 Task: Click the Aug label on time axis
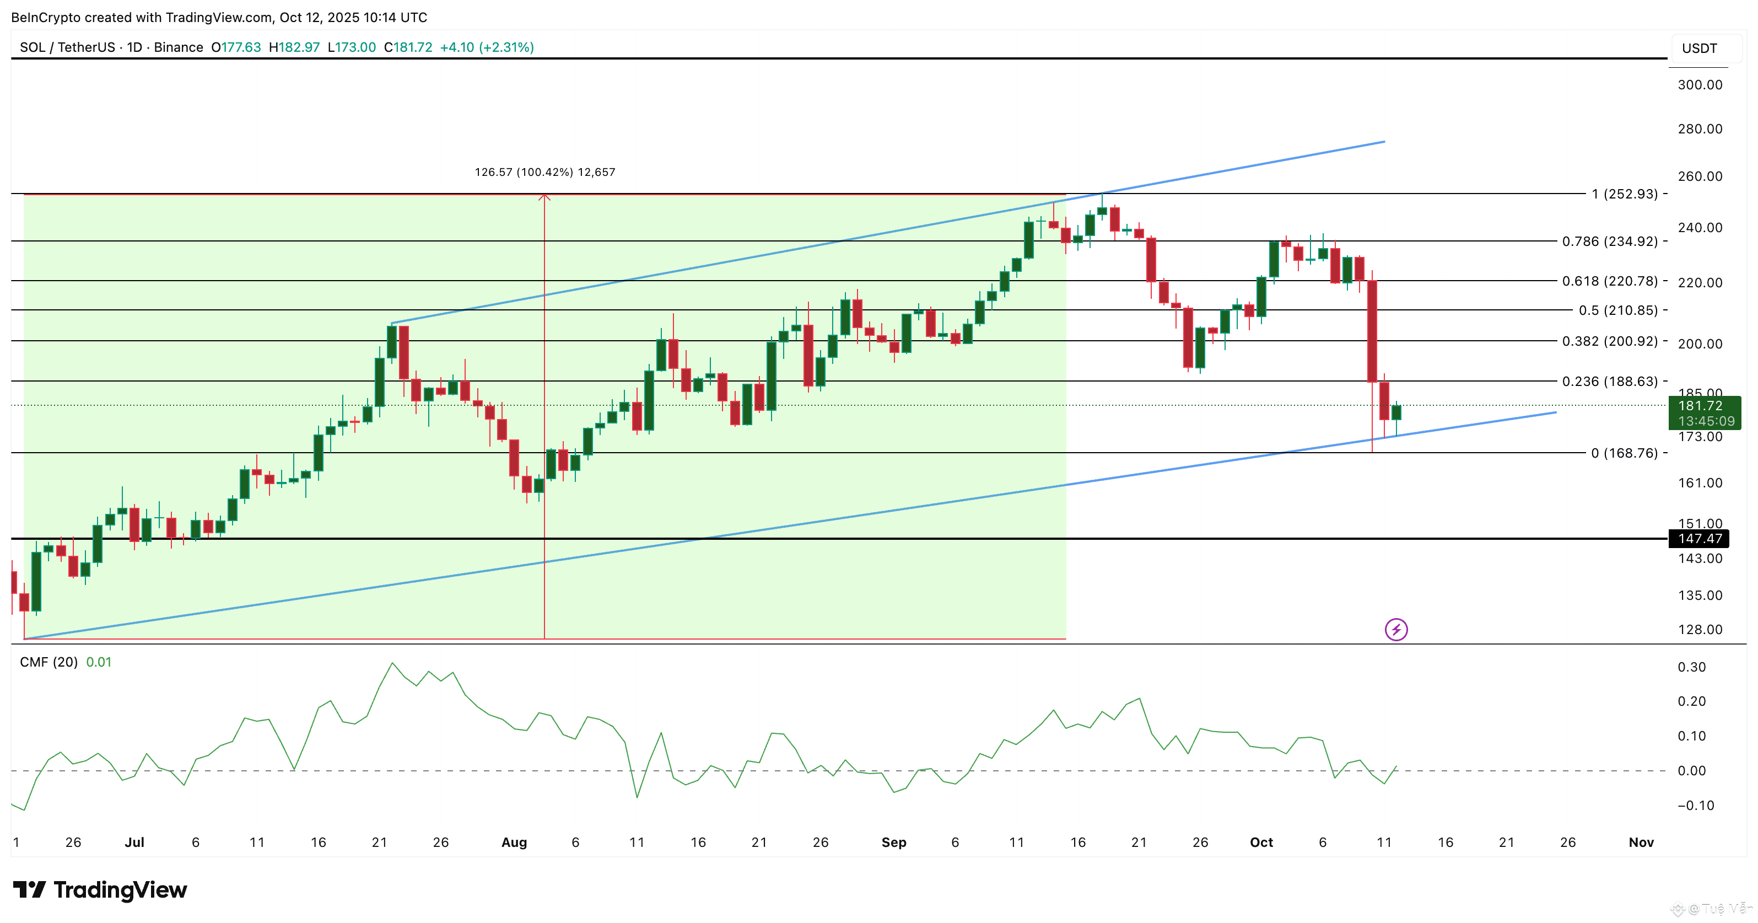point(514,842)
